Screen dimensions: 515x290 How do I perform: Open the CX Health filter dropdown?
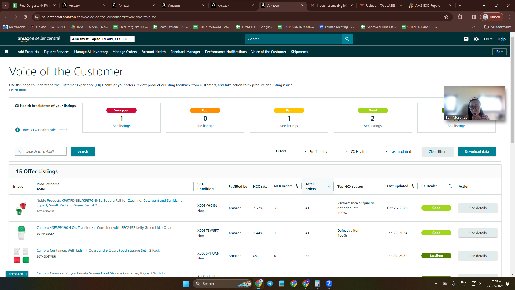coord(356,151)
